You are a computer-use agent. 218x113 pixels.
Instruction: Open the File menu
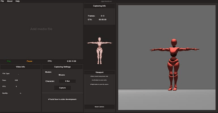[x=2, y=1]
